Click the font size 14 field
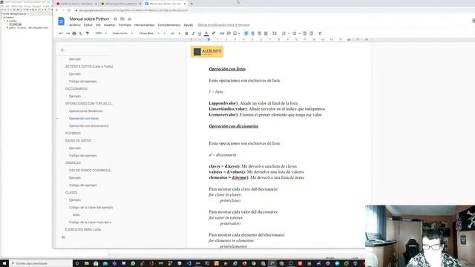This screenshot has height=267, width=475. point(172,33)
